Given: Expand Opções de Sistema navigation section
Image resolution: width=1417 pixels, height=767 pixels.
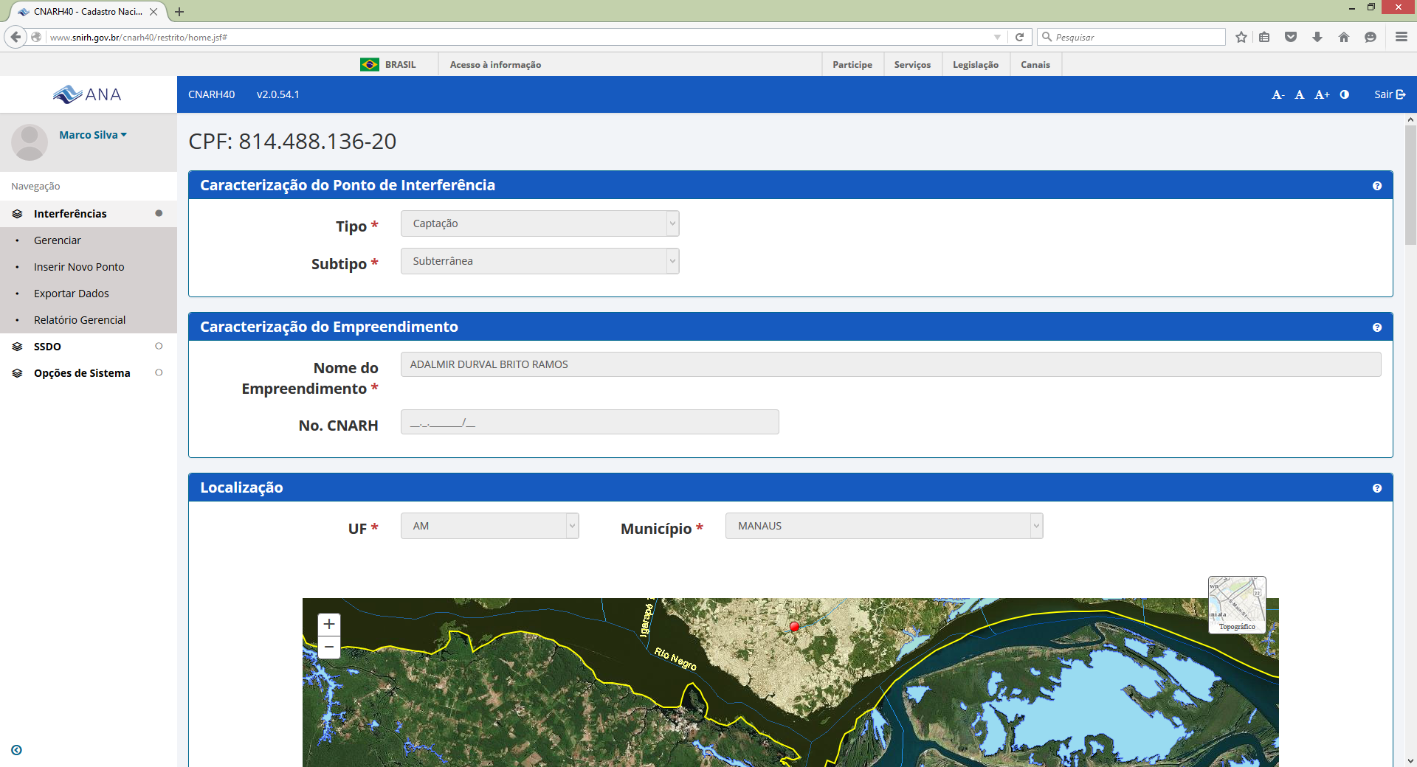Looking at the screenshot, I should pyautogui.click(x=89, y=373).
